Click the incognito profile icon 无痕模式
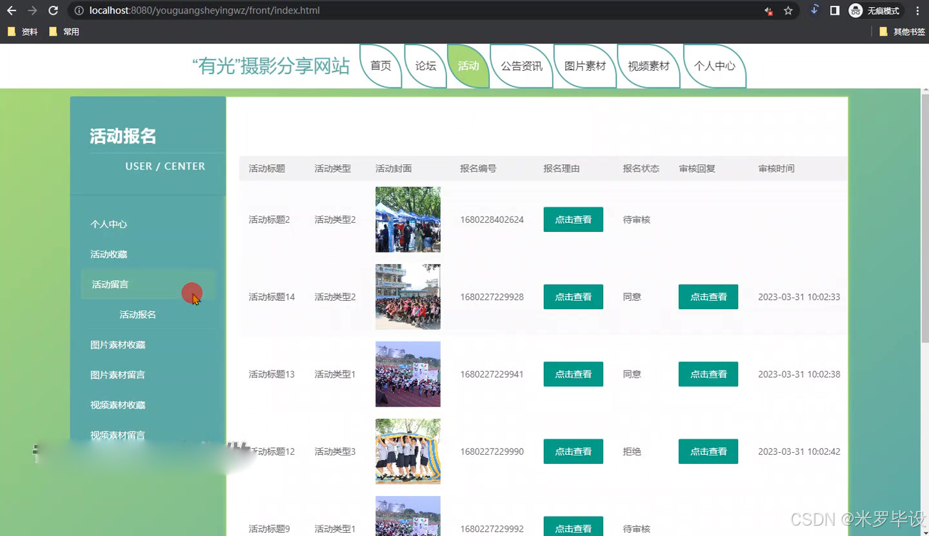929x536 pixels. tap(875, 10)
